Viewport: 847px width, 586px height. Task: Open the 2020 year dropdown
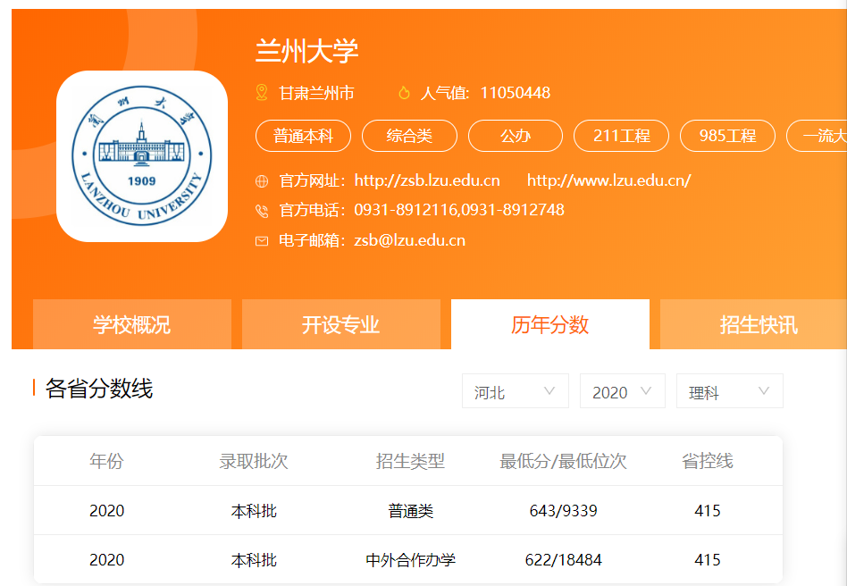coord(622,391)
